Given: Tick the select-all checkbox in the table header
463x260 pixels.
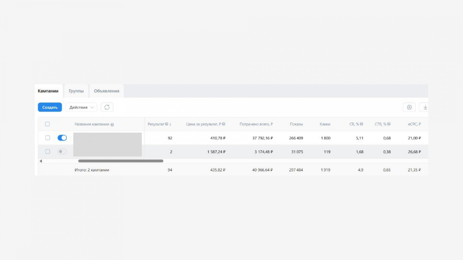Looking at the screenshot, I should (47, 124).
